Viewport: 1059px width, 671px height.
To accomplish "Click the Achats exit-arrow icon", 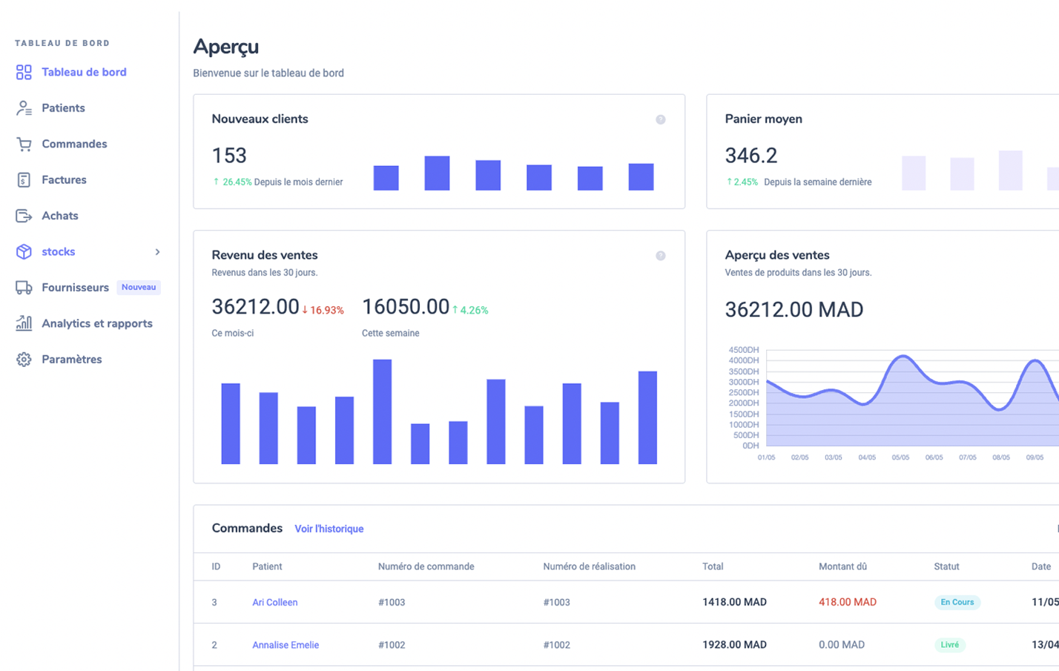I will click(24, 216).
